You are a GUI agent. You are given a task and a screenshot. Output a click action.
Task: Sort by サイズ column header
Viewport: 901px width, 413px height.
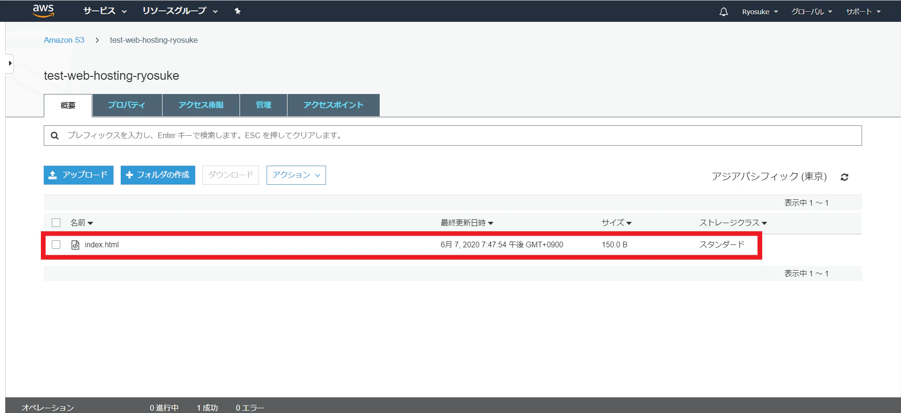(616, 223)
